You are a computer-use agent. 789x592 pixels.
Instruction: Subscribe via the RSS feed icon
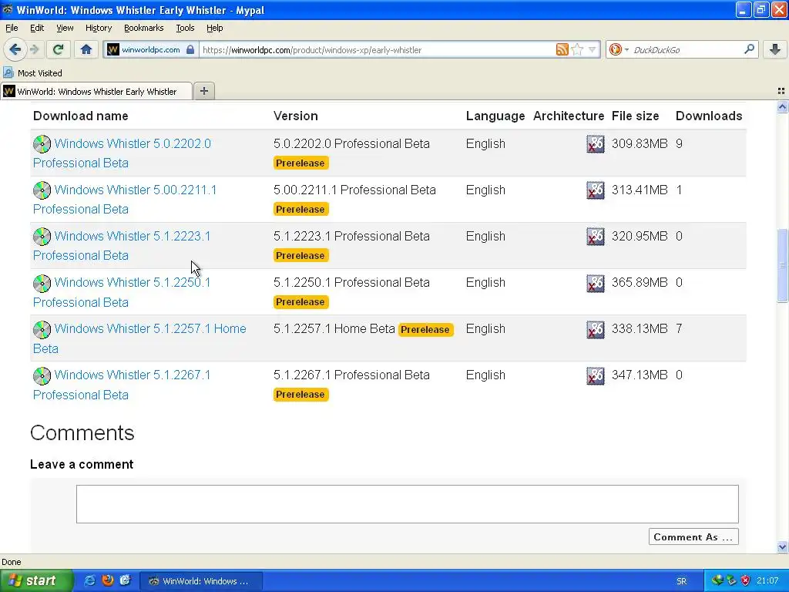[562, 49]
